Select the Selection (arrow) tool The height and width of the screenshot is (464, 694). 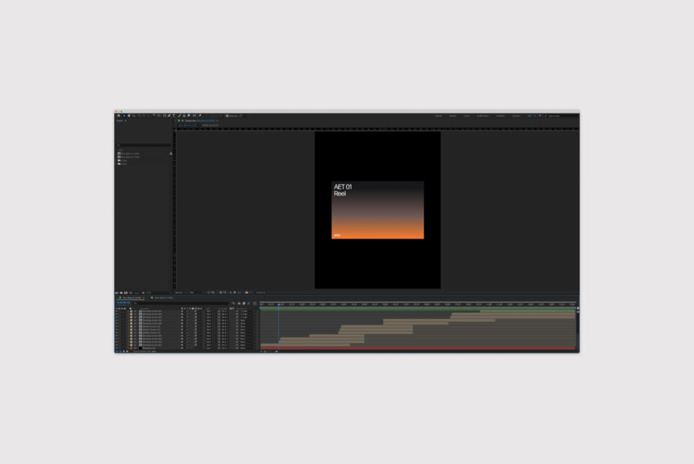pos(124,116)
